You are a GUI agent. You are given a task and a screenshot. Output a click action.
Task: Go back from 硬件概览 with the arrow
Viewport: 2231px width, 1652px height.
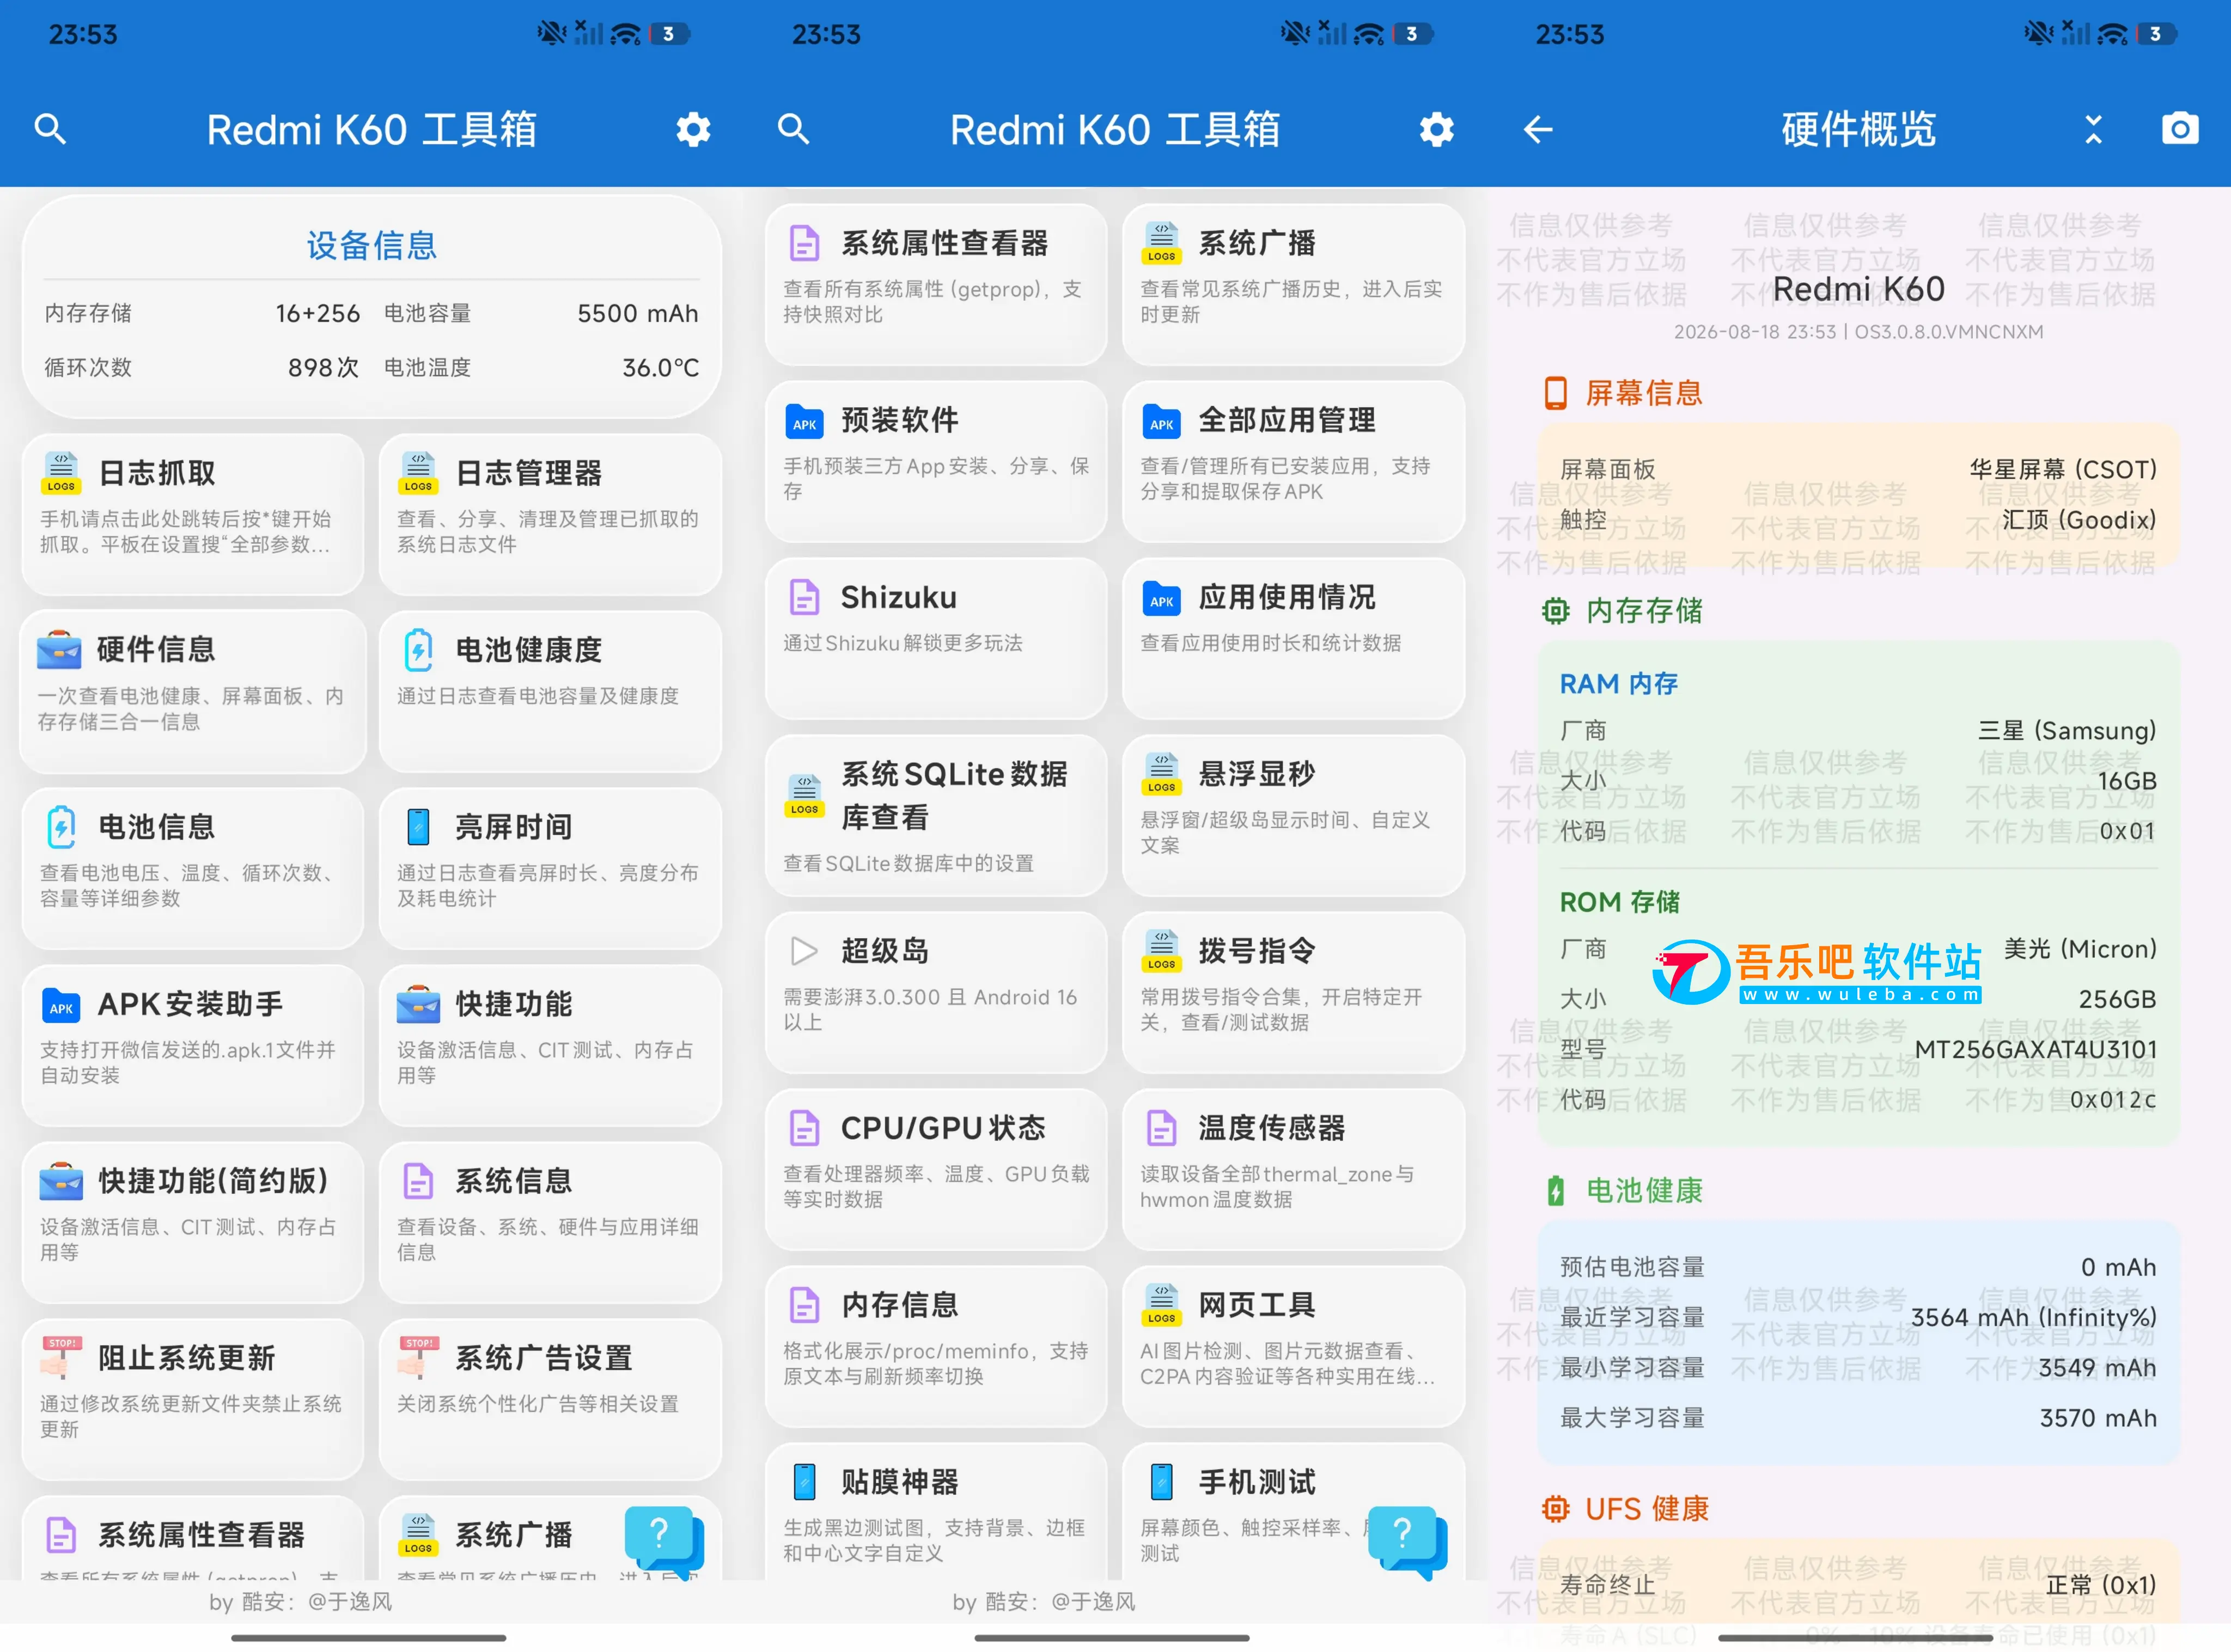coord(1538,129)
